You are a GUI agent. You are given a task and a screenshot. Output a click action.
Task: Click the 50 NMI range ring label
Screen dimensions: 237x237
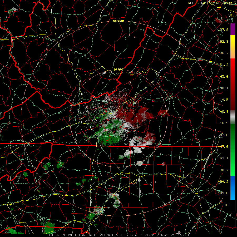pos(118,70)
